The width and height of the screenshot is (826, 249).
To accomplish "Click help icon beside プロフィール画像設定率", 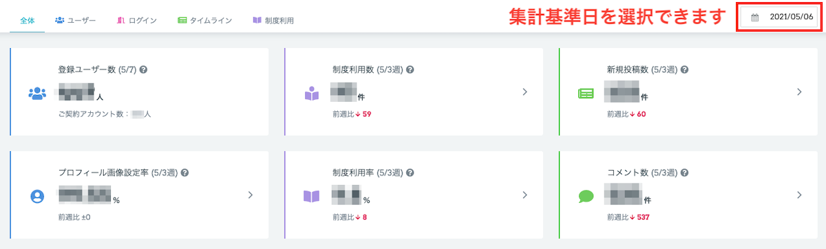I will 184,173.
